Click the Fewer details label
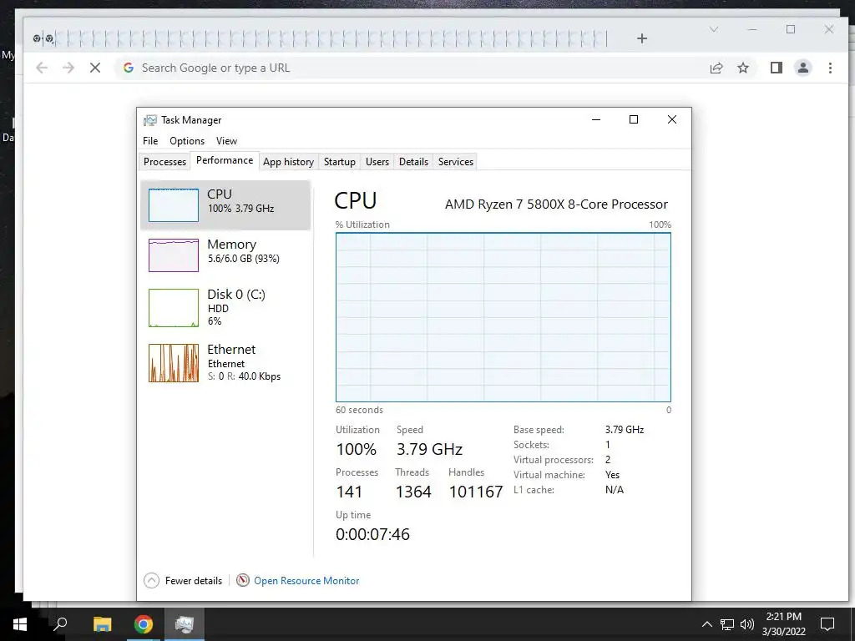 [x=194, y=581]
